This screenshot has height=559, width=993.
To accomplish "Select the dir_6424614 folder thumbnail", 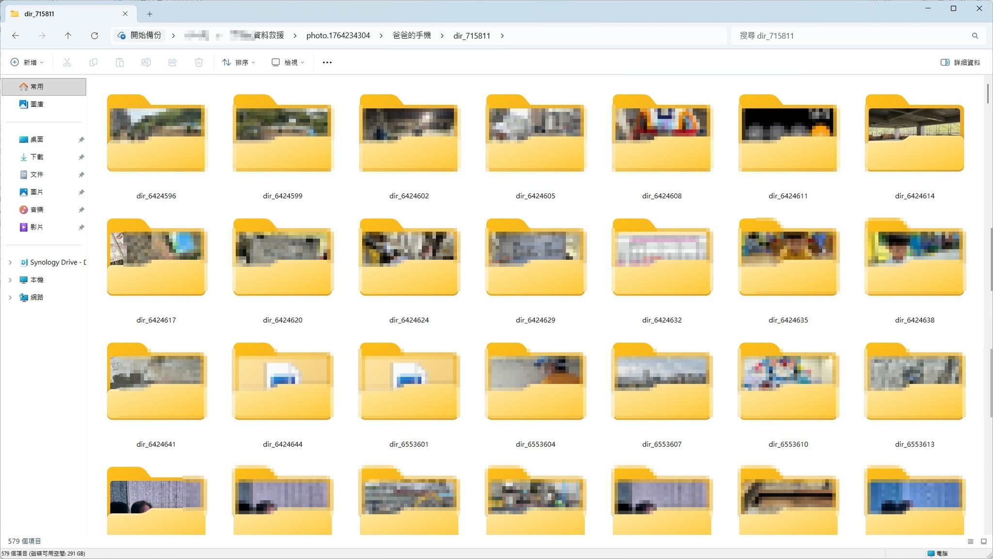I will [x=914, y=133].
